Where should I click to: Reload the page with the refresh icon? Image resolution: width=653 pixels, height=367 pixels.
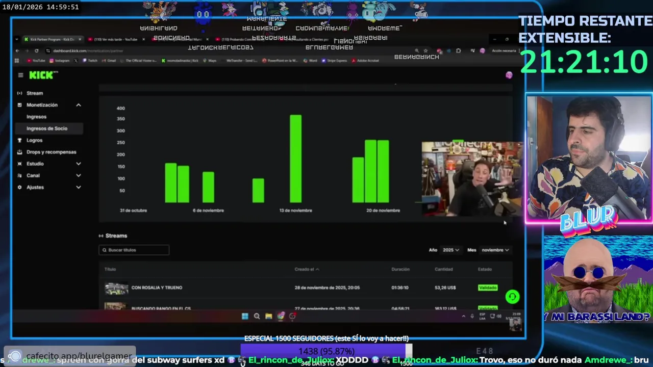[x=36, y=50]
